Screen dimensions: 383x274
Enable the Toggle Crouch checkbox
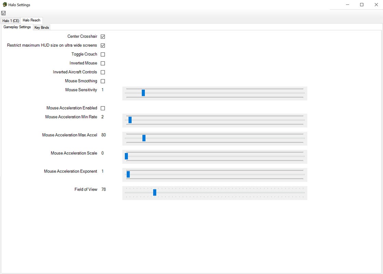click(103, 54)
